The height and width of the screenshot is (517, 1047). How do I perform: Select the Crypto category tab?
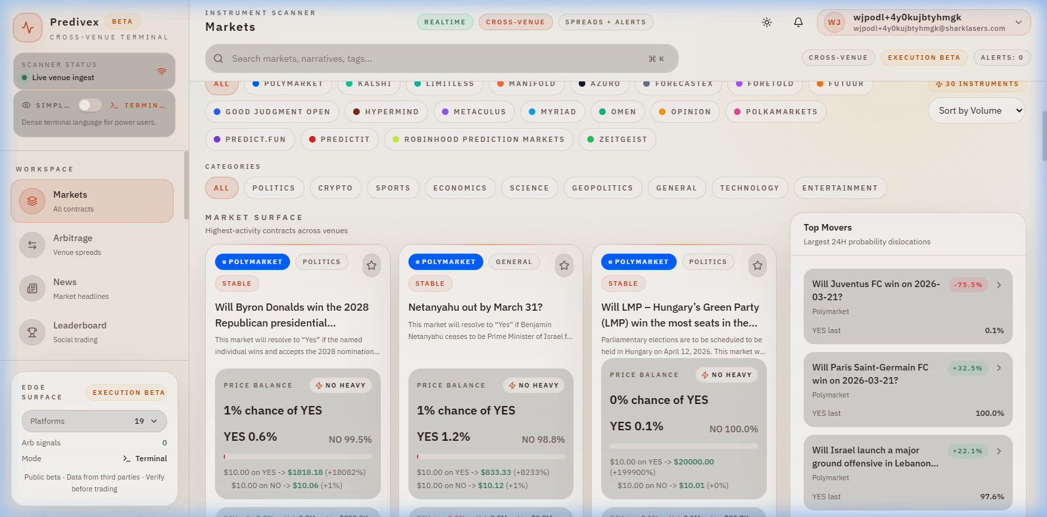pyautogui.click(x=335, y=188)
